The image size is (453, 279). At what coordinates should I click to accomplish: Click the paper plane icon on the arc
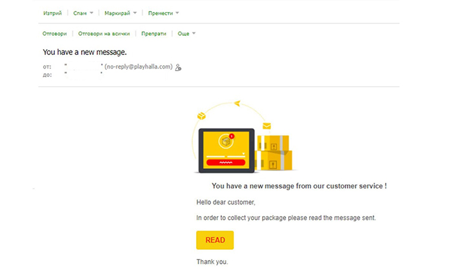click(238, 103)
